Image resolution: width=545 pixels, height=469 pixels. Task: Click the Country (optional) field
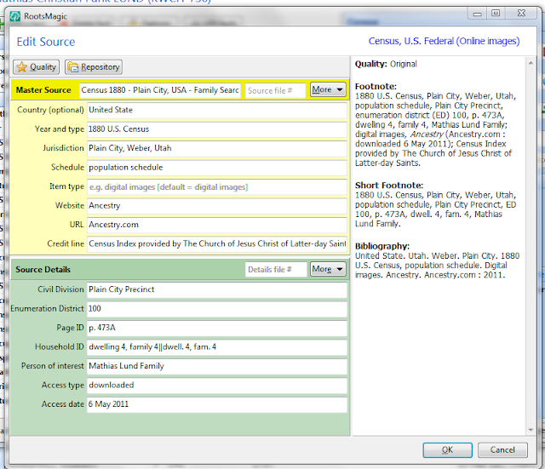tap(217, 110)
